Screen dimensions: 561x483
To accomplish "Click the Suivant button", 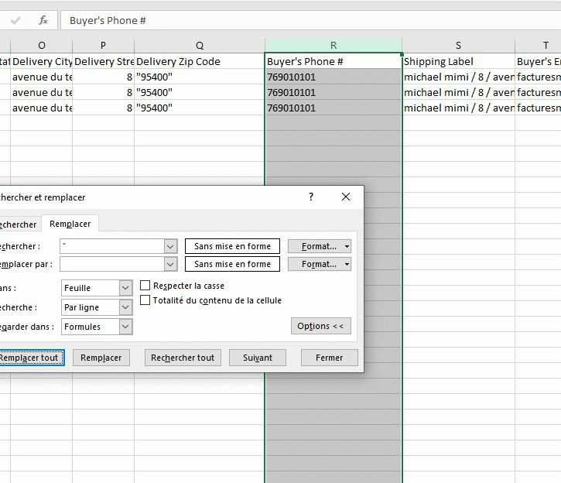I will tap(257, 358).
